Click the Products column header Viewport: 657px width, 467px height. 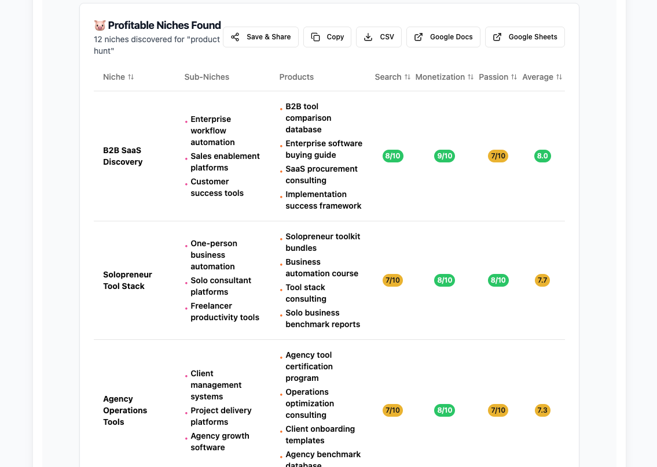click(x=296, y=77)
